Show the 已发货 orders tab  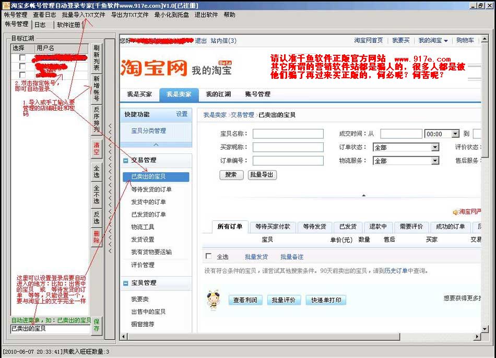(x=348, y=227)
